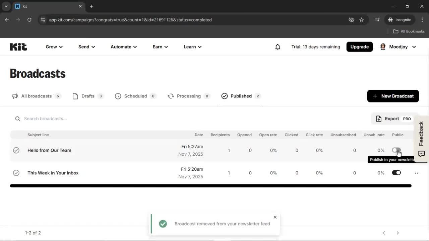The height and width of the screenshot is (241, 429).
Task: Click the New Broadcast button
Action: (393, 96)
